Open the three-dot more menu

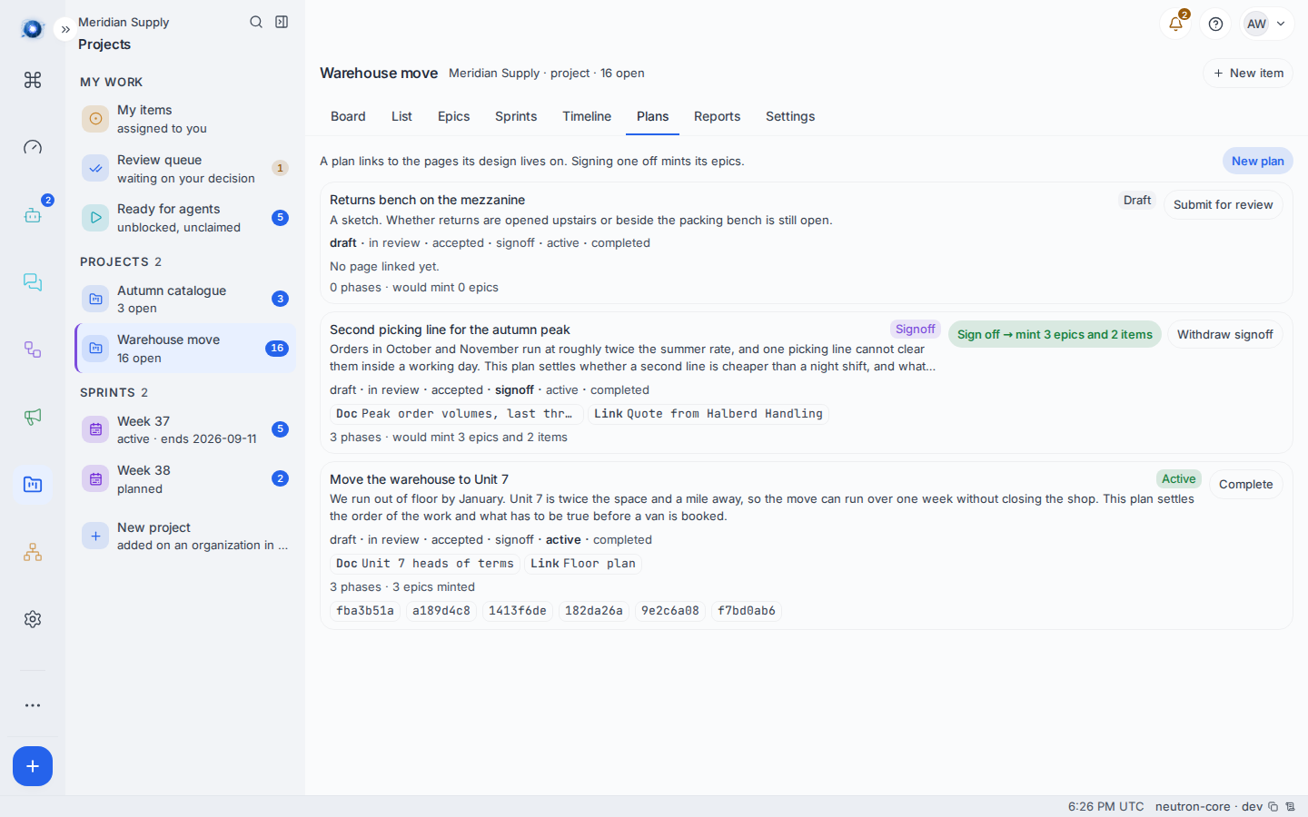point(33,705)
